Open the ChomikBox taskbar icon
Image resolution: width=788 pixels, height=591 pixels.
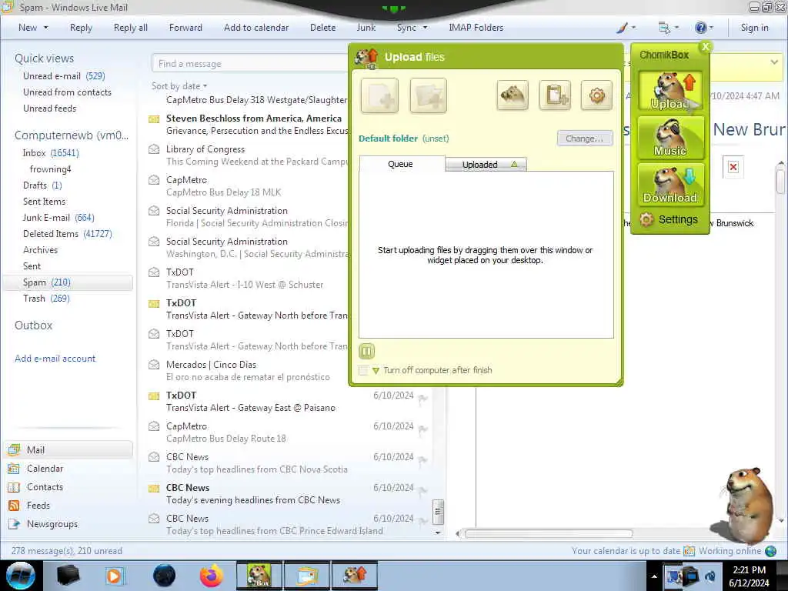coord(259,576)
